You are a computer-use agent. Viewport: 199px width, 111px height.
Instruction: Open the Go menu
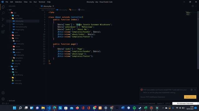point(30,2)
